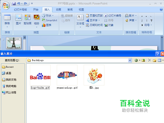This screenshot has width=164, height=123.
Task: Save the presentation from Quick Access toolbar
Action: [x=14, y=4]
